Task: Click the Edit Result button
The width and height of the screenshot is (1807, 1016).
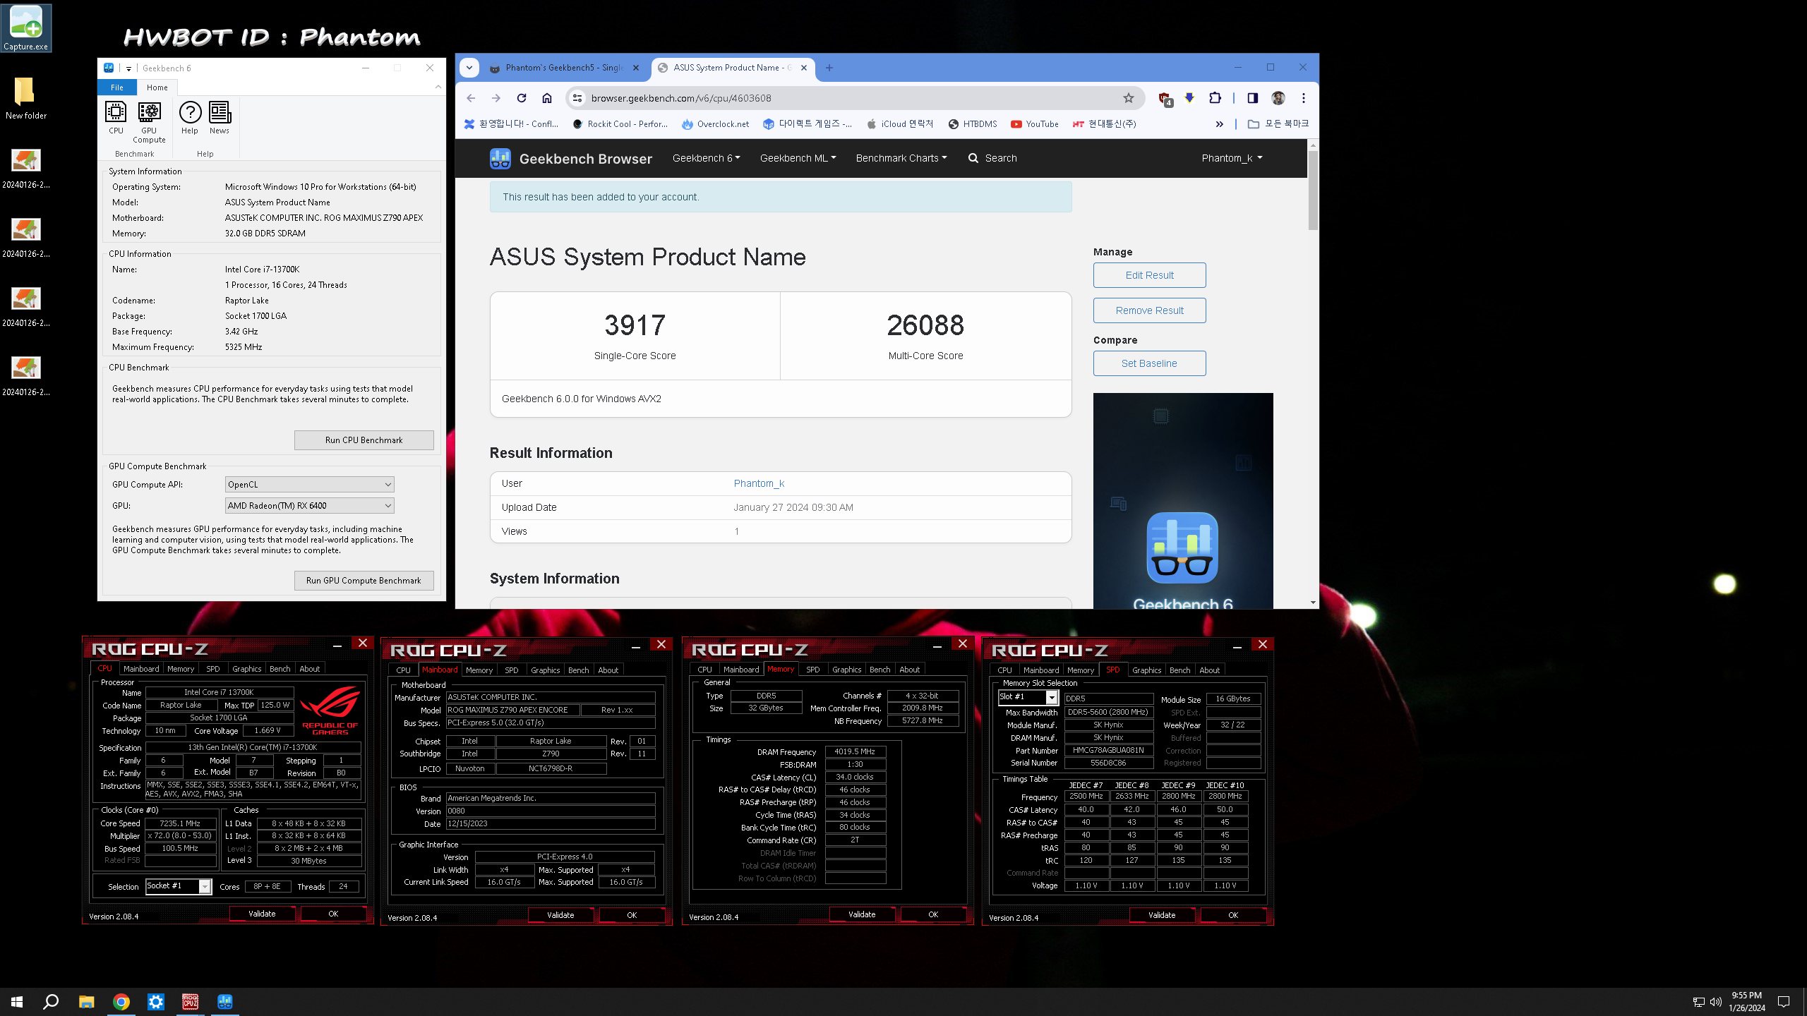Action: (x=1149, y=275)
